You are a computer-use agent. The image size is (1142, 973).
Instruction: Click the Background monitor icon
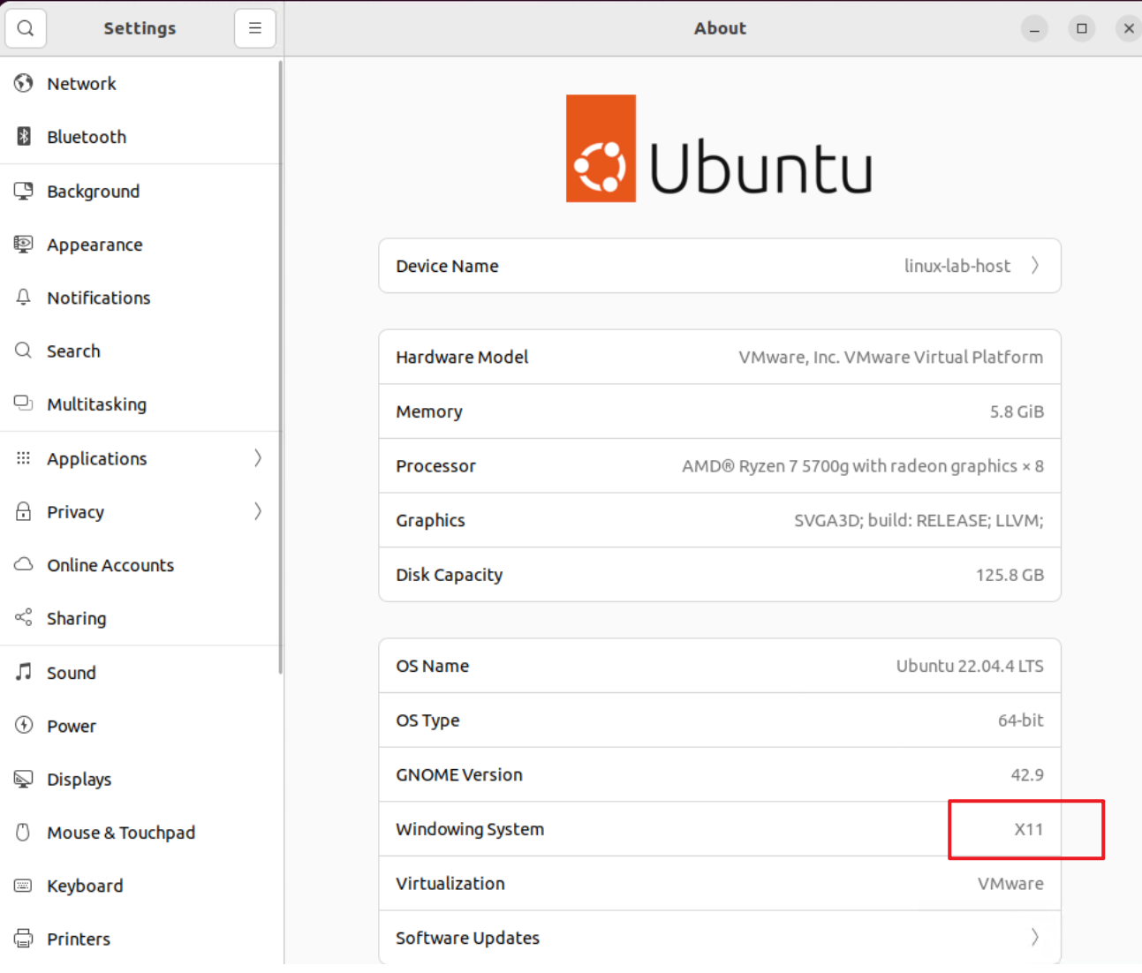24,191
